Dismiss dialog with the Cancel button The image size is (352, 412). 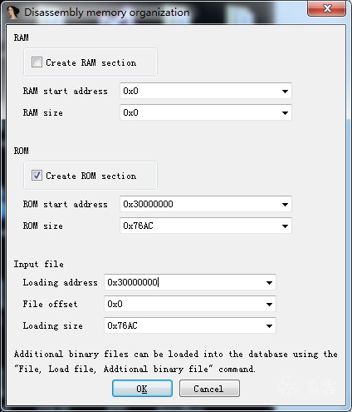(x=209, y=389)
